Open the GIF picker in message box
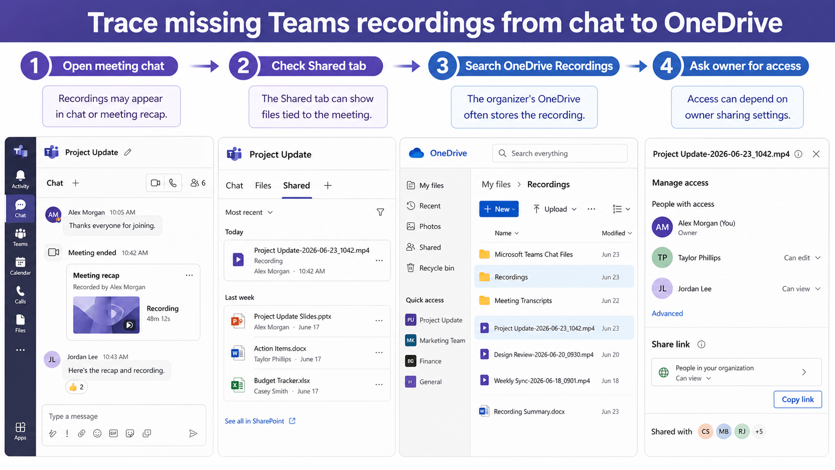Screen dimensions: 835x470 click(113, 434)
